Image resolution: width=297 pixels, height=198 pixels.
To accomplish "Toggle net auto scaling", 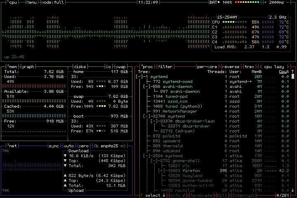I will (68, 146).
